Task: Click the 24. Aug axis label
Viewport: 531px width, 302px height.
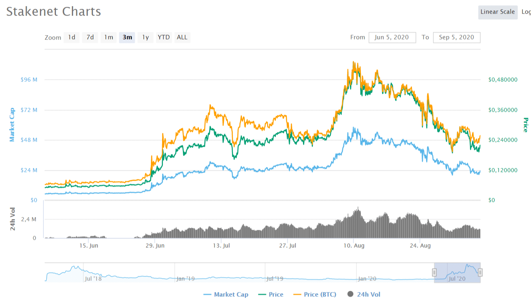Action: point(420,246)
